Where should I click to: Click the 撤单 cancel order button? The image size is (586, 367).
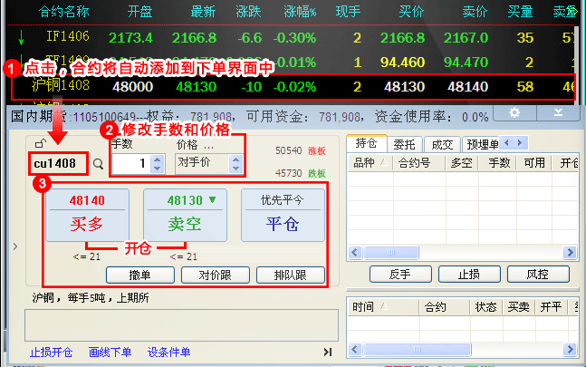tap(139, 275)
